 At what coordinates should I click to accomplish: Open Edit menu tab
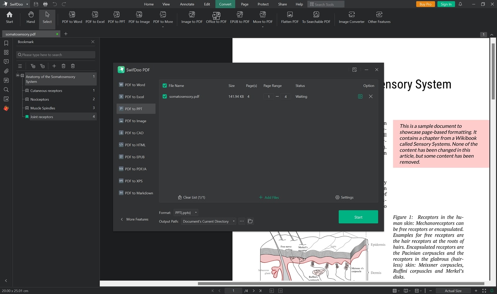207,4
